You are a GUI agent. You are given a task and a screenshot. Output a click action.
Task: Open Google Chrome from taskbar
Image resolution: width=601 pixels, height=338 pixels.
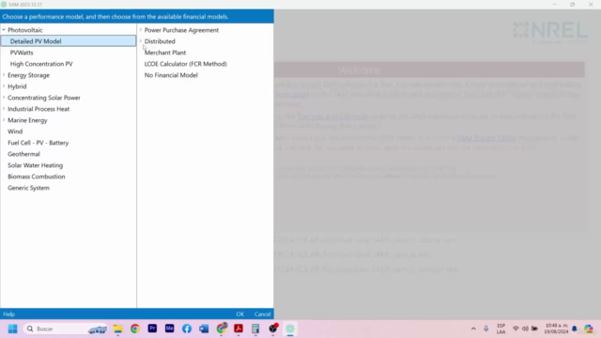point(135,329)
